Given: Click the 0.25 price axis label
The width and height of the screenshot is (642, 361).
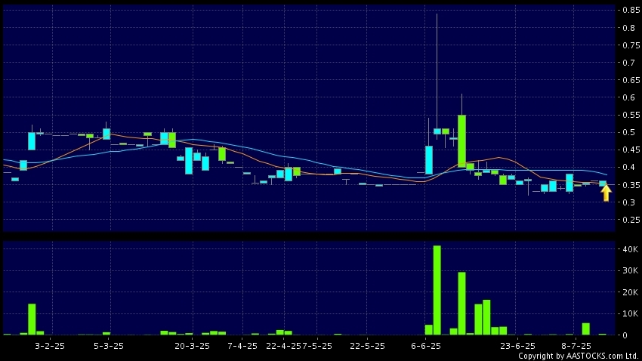Looking at the screenshot, I should tap(631, 220).
